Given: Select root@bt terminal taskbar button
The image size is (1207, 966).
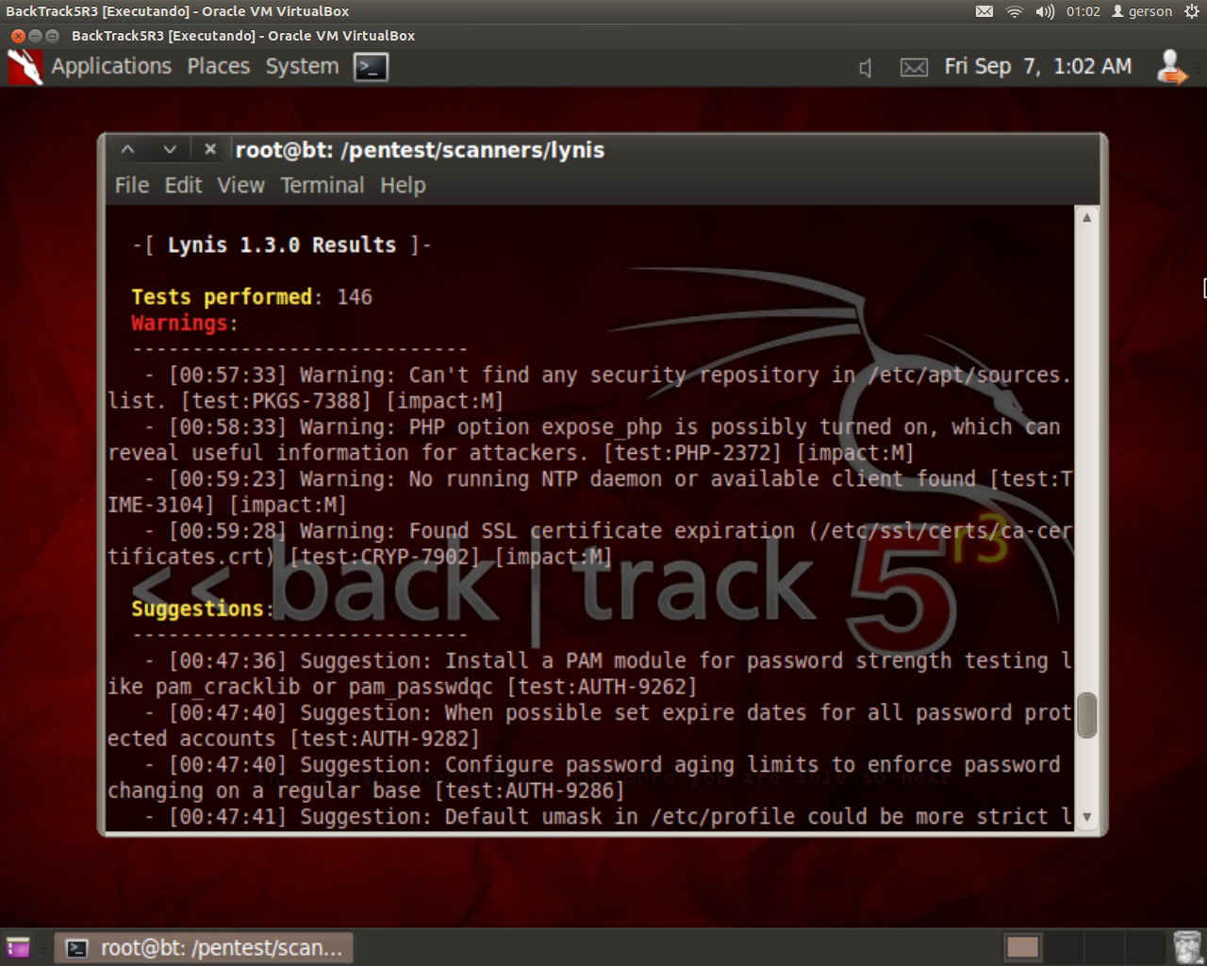Looking at the screenshot, I should click(205, 947).
